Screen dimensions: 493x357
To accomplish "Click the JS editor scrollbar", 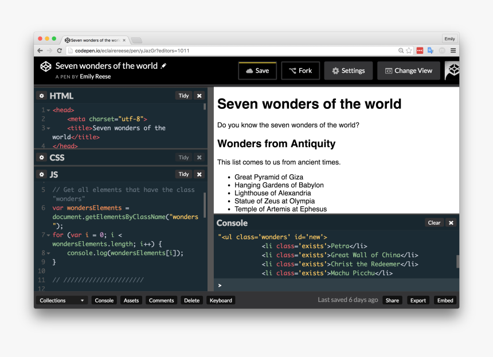I will point(205,205).
